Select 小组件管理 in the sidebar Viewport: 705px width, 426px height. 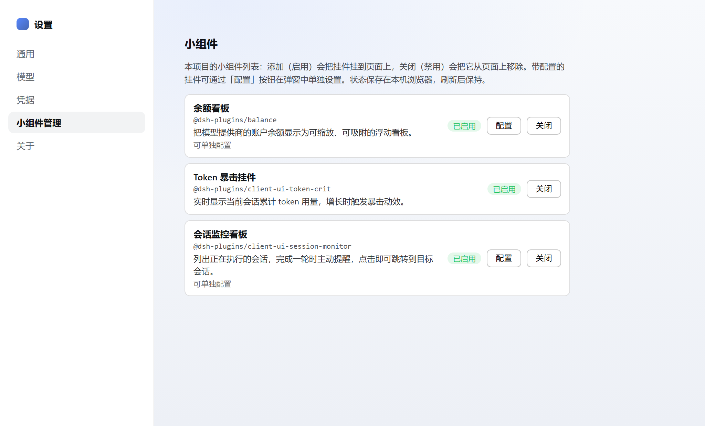[77, 123]
